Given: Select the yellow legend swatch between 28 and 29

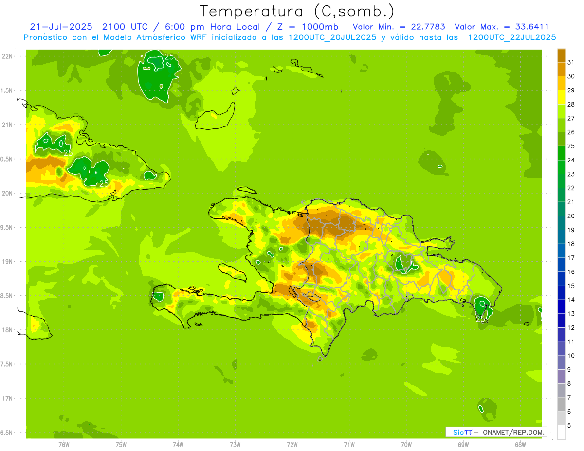Looking at the screenshot, I should click(561, 97).
